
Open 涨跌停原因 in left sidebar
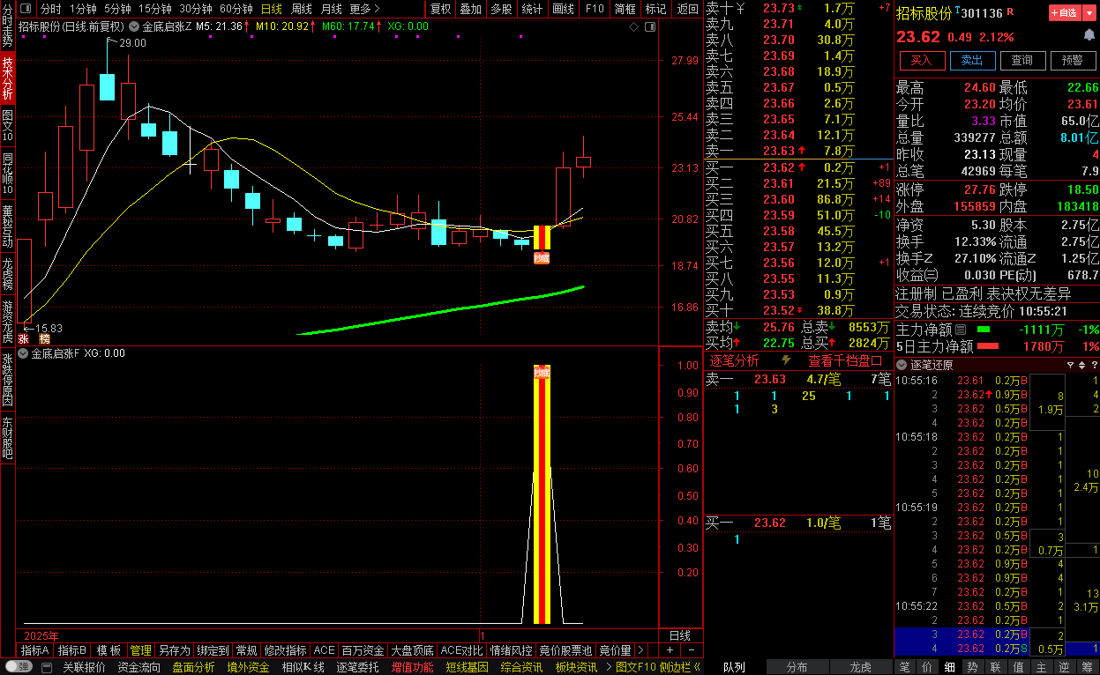[7, 380]
